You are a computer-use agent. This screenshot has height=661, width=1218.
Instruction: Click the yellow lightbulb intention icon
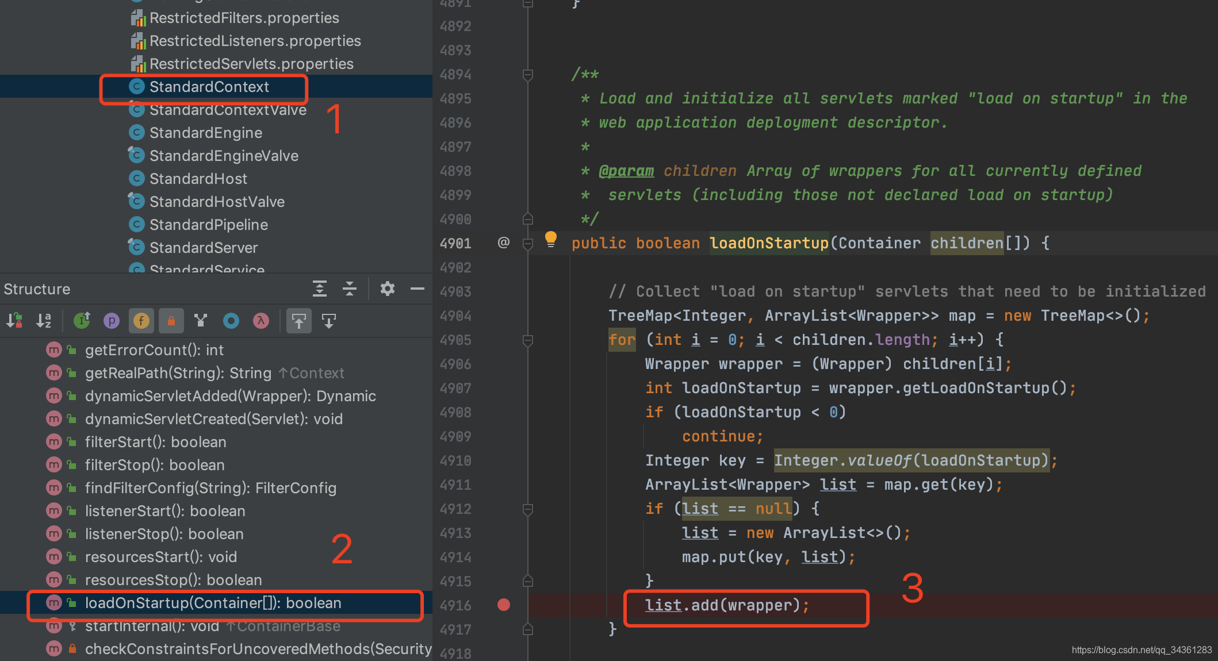point(551,239)
